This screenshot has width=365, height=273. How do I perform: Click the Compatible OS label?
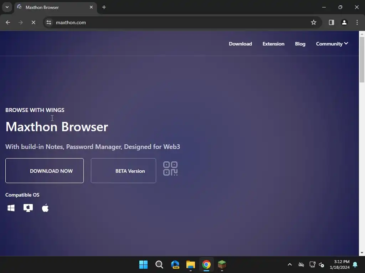22,195
